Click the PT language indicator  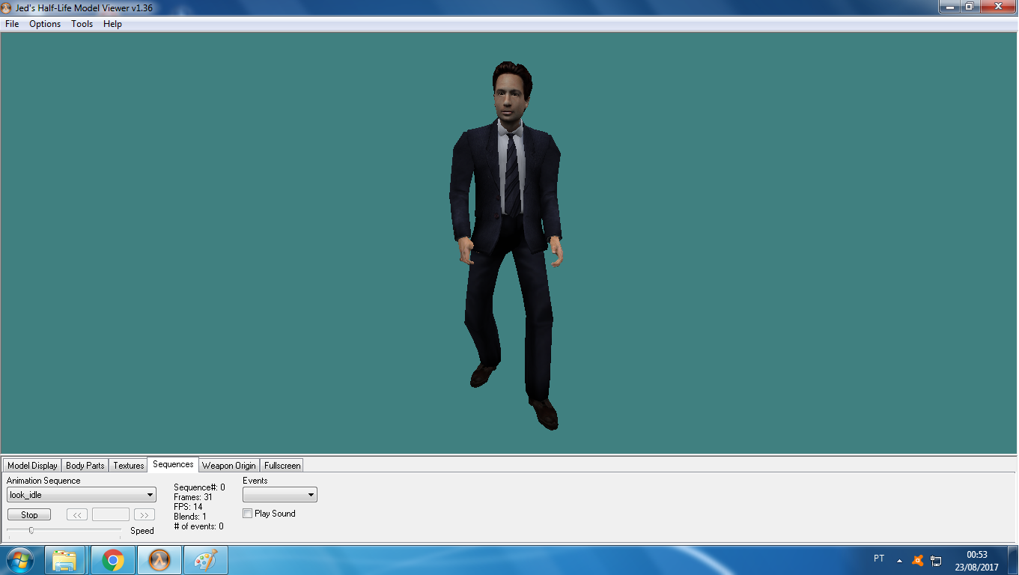pos(879,559)
